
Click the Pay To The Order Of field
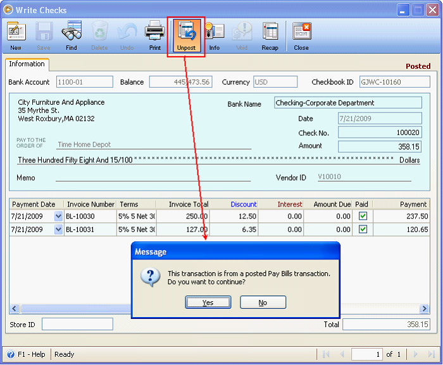(154, 145)
